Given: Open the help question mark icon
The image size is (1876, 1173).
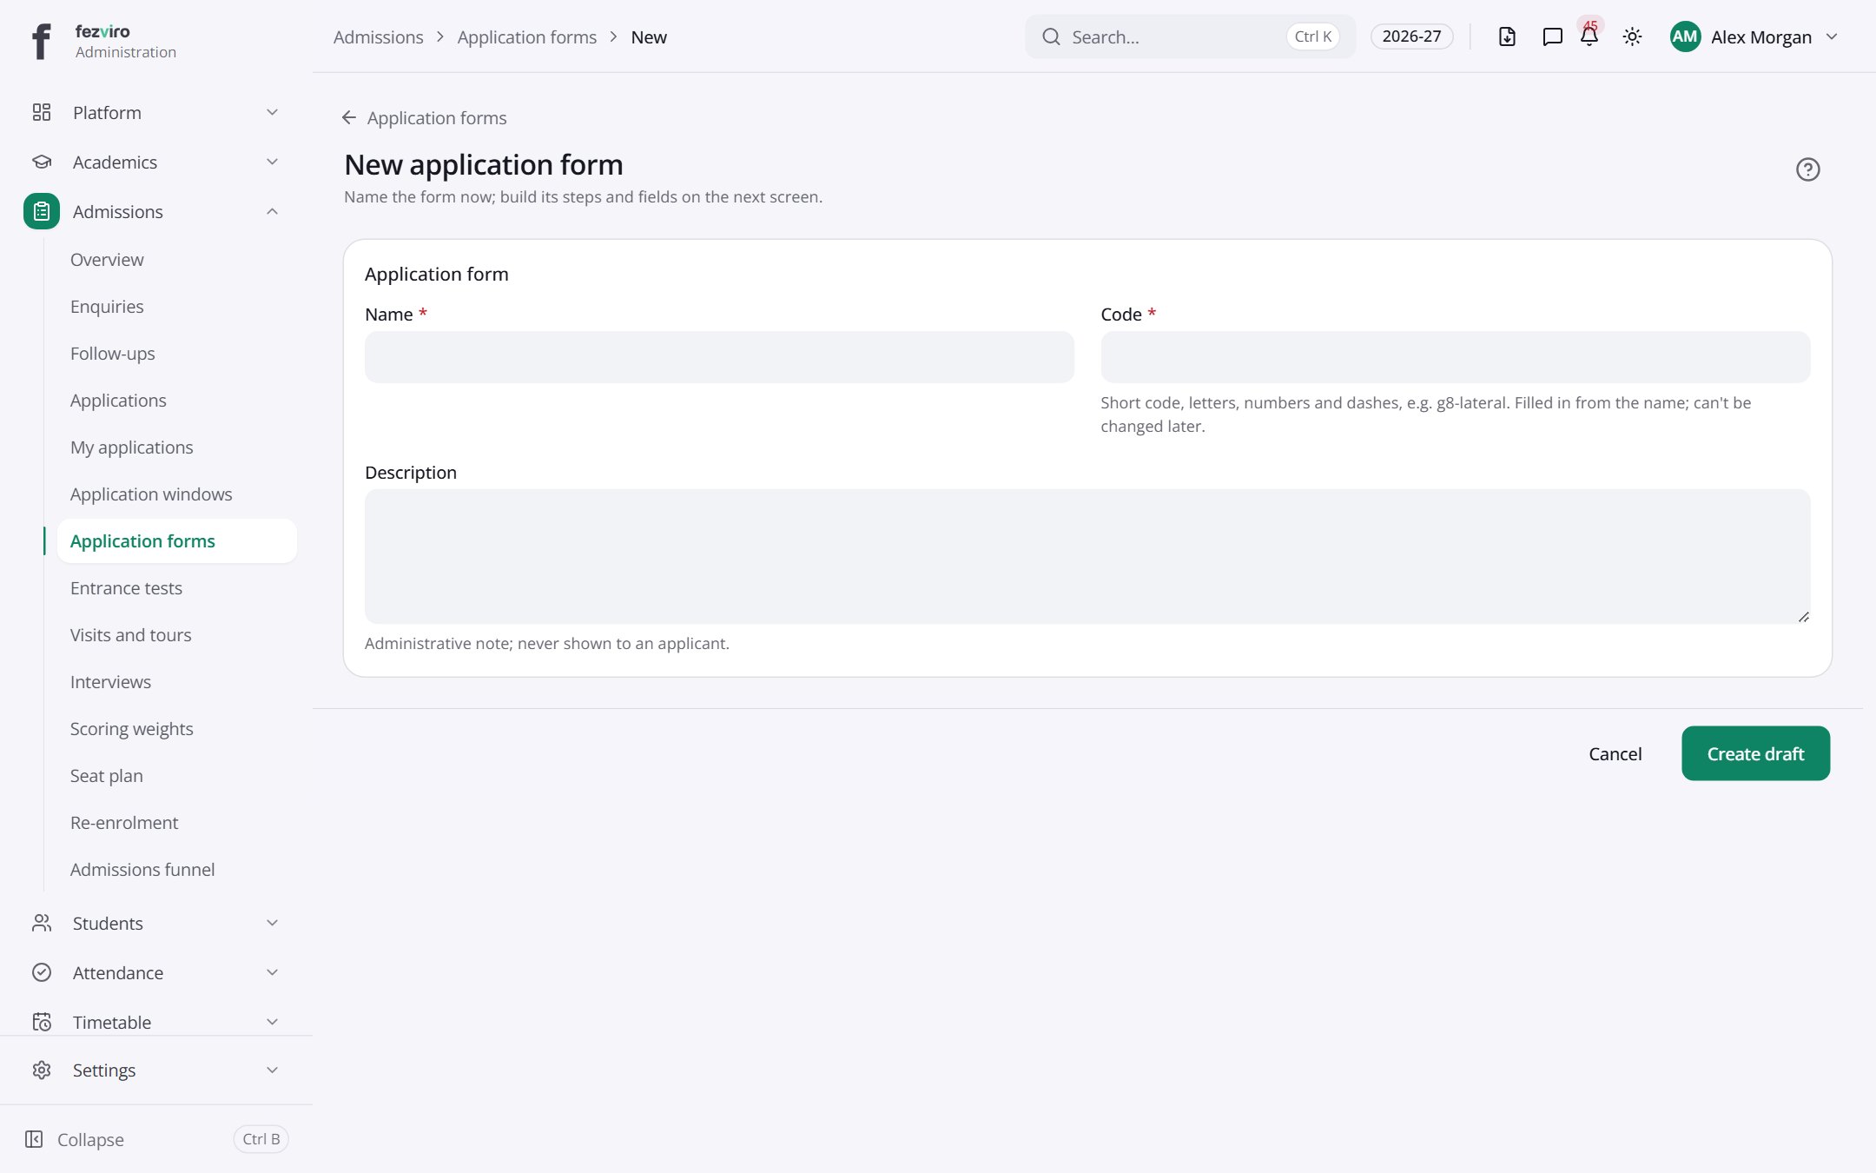Looking at the screenshot, I should pos(1807,169).
